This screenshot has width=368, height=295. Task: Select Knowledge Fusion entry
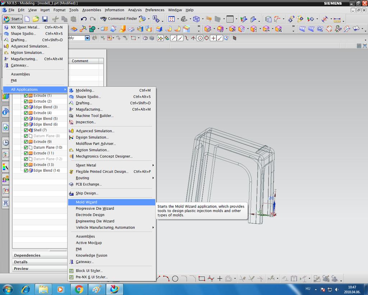[x=112, y=255]
